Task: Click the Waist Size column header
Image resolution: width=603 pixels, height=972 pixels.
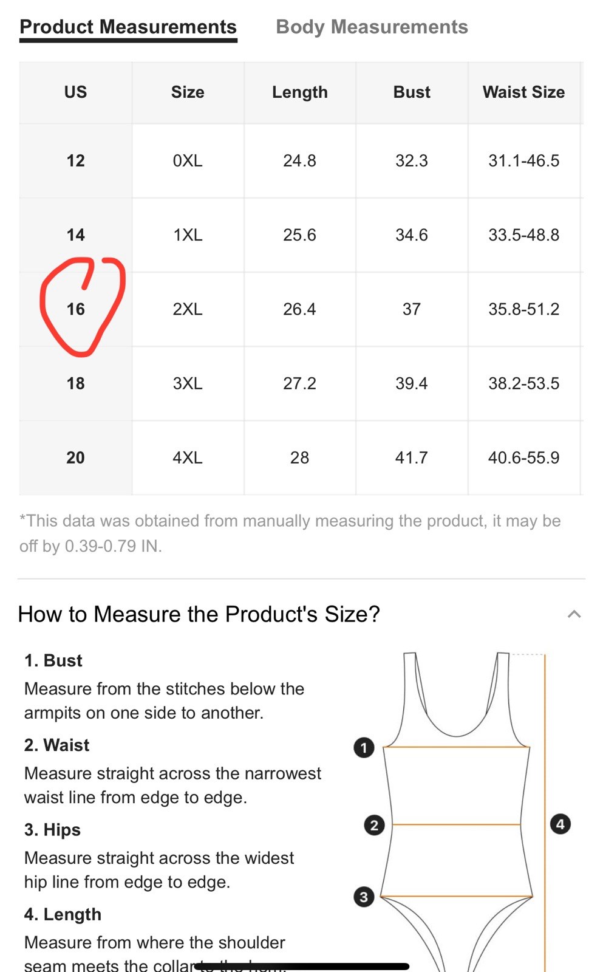Action: [x=523, y=92]
